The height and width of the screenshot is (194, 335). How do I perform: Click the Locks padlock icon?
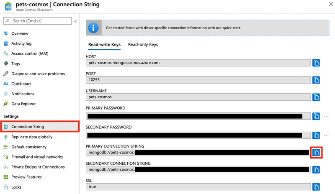tap(6, 187)
